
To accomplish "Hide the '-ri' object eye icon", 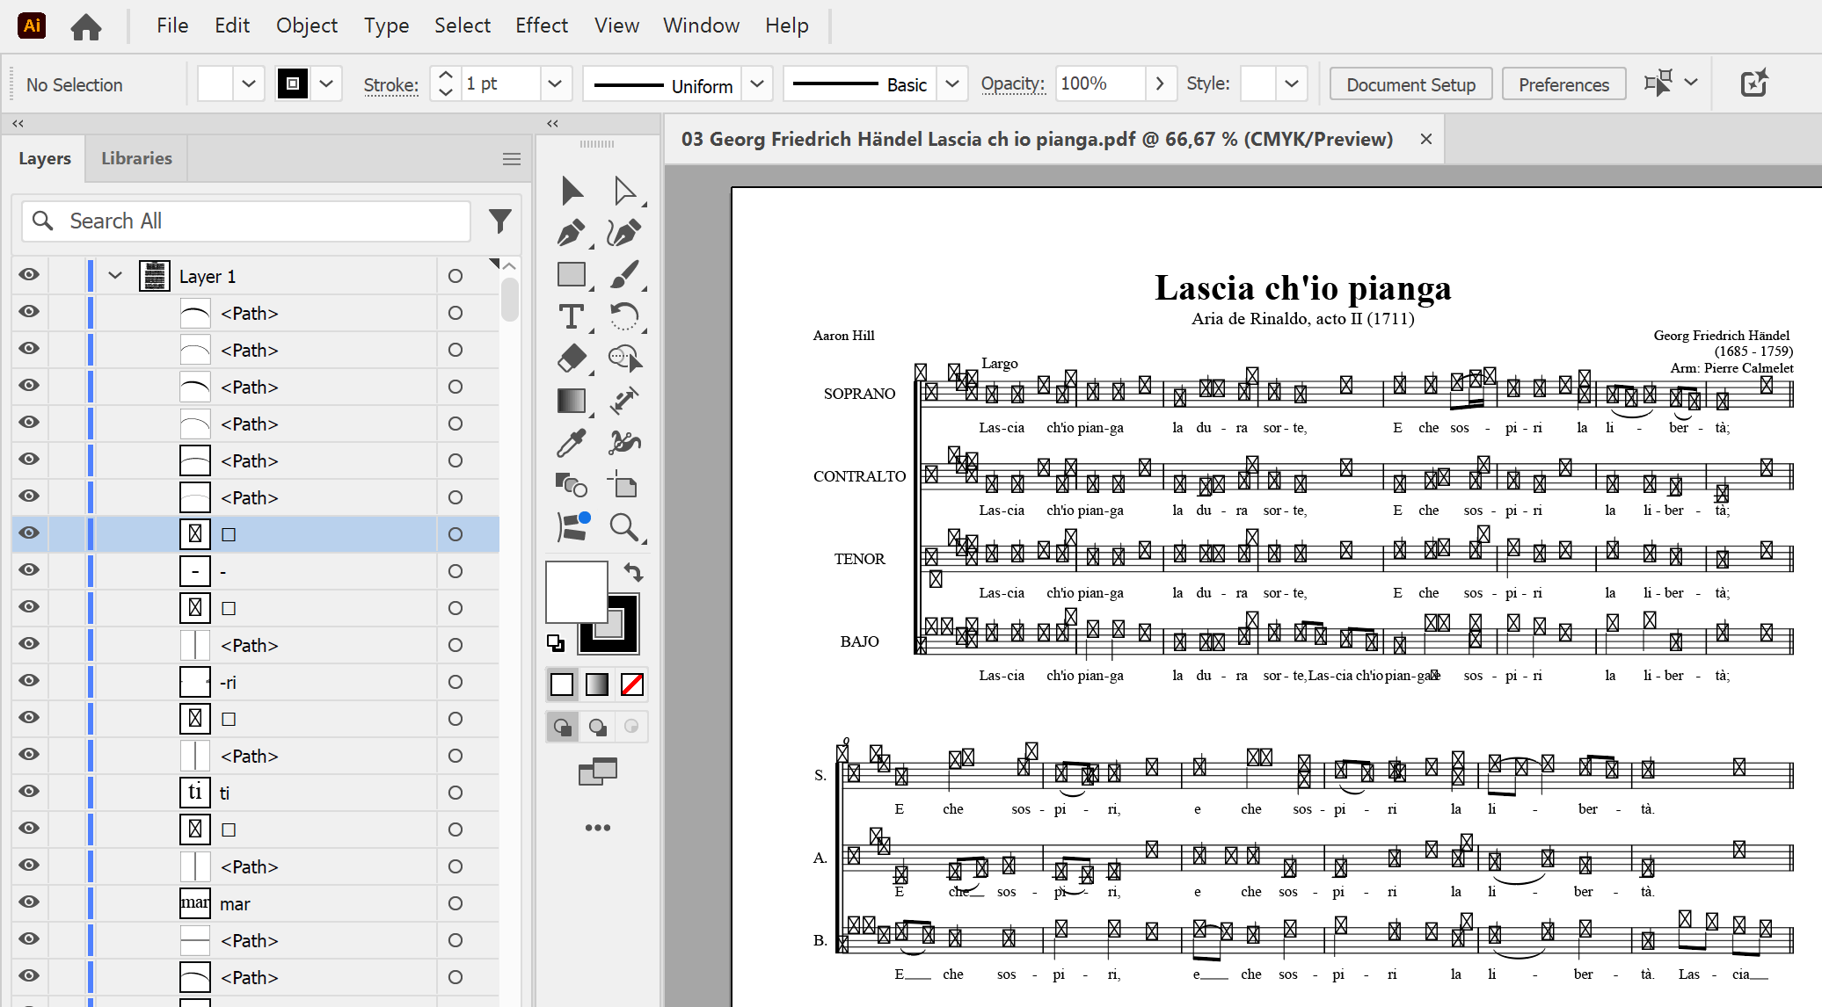I will (29, 681).
